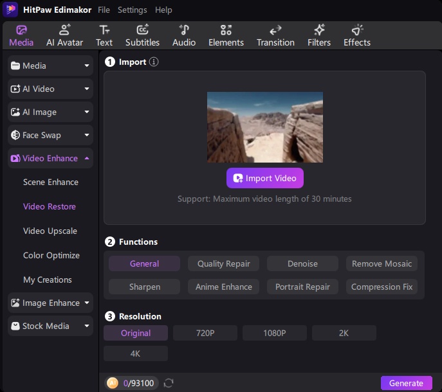Select Video Restore in sidebar
Viewport: 442px width, 392px height.
(50, 206)
